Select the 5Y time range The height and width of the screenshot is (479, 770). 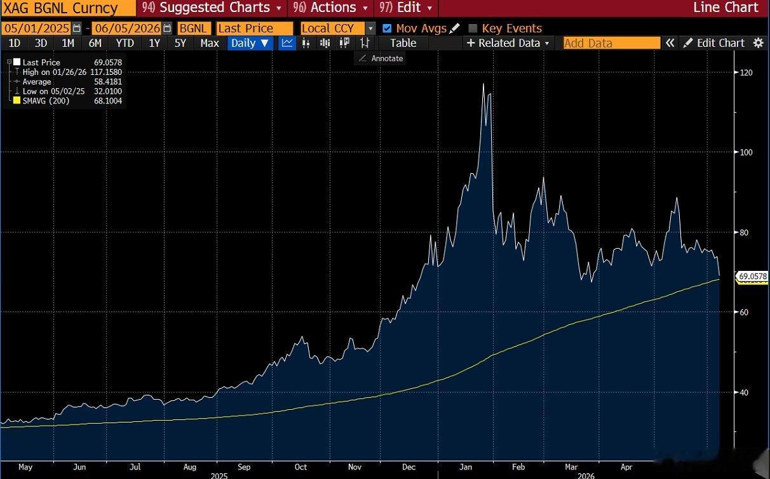click(x=180, y=43)
